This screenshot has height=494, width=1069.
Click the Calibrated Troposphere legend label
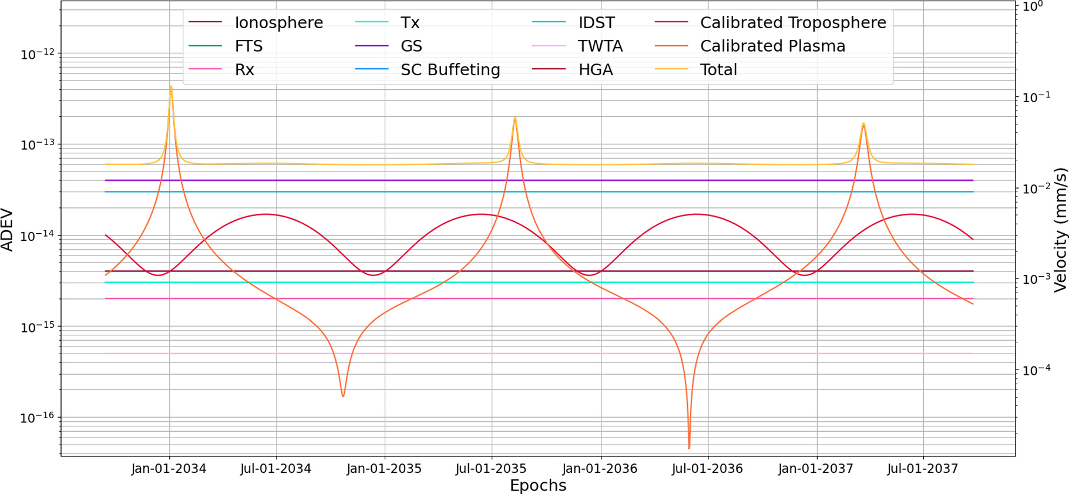[x=793, y=23]
